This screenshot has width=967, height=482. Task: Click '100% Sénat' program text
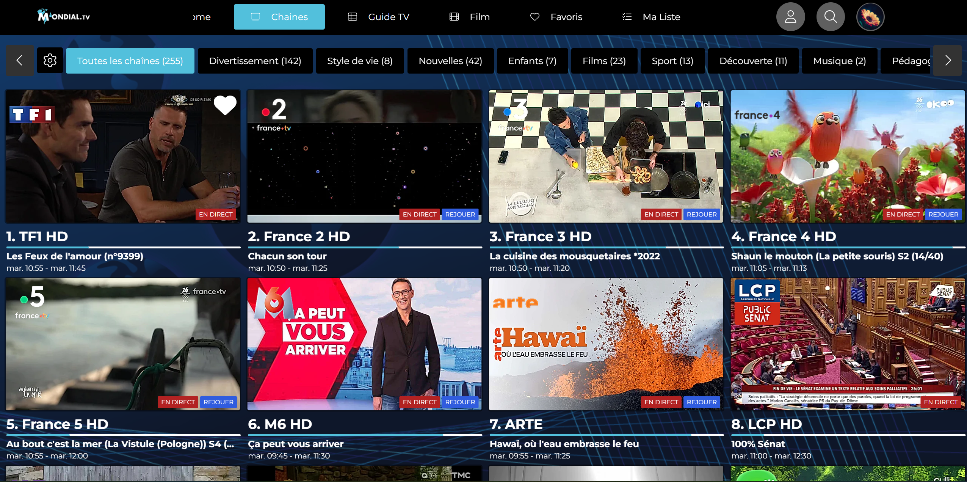click(758, 444)
